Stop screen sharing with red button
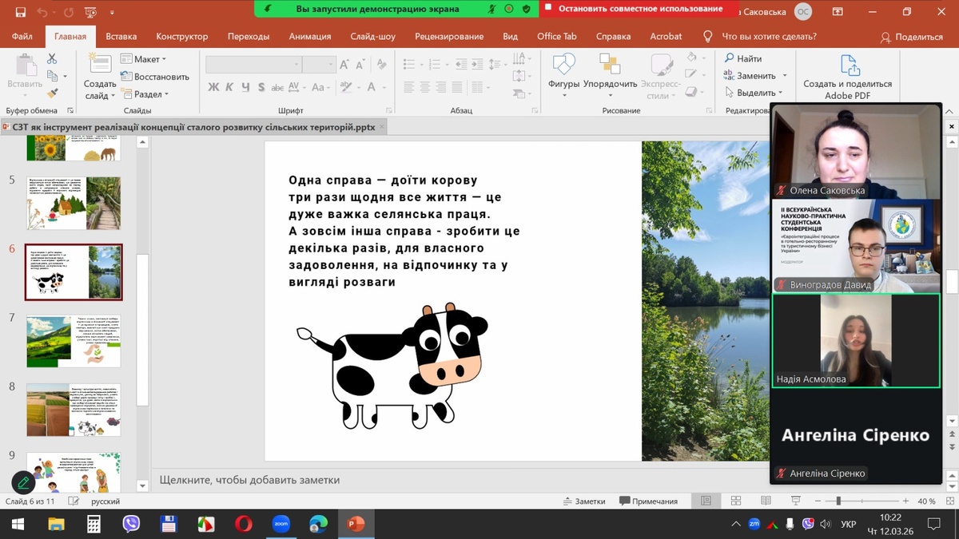This screenshot has height=539, width=959. (x=639, y=9)
